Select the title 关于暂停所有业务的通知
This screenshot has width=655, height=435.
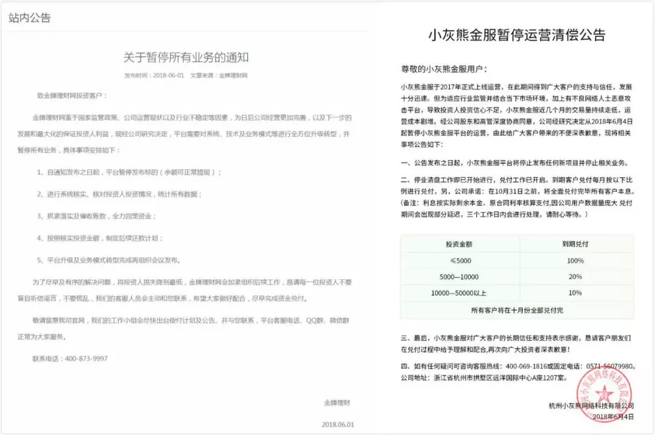pyautogui.click(x=186, y=58)
